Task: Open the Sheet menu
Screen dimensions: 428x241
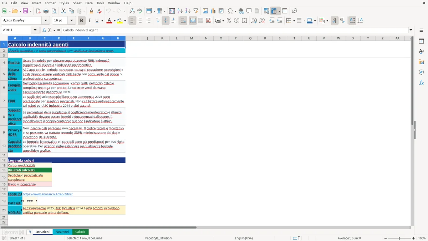Action: point(77,3)
